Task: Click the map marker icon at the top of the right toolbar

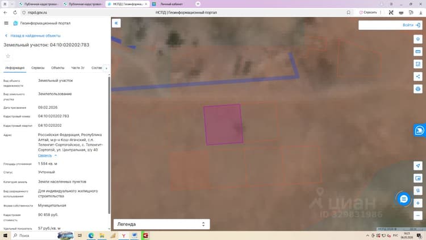Action: [x=418, y=39]
